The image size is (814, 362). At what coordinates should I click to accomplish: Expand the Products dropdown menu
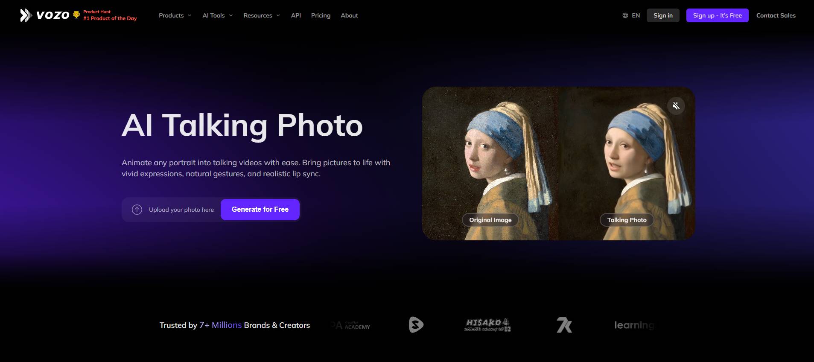[175, 15]
